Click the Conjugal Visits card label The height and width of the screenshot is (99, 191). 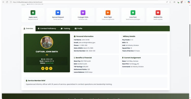click(x=83, y=17)
